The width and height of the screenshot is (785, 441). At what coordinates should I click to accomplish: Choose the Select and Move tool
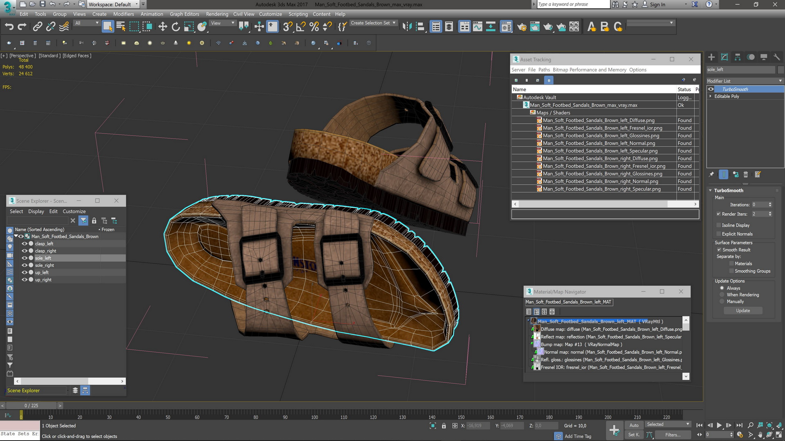(163, 27)
